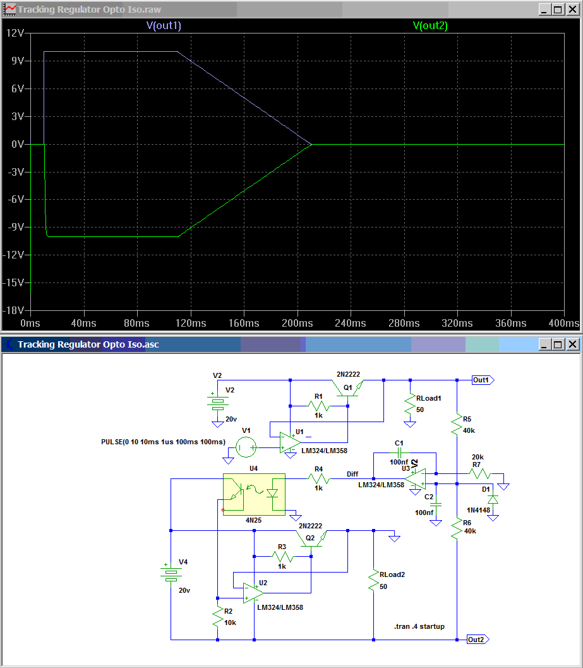Click the 20k value of R7

tap(478, 457)
